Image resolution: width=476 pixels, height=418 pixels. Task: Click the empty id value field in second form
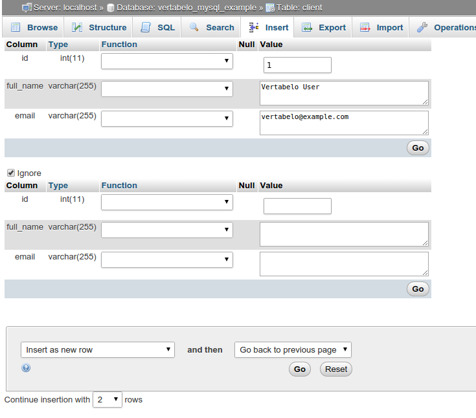click(297, 206)
